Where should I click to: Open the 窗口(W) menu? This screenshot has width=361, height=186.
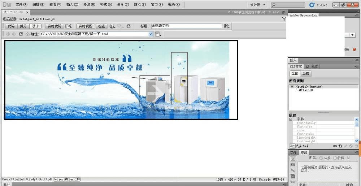click(x=157, y=4)
